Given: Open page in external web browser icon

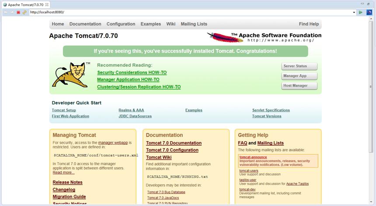Looking at the screenshot, I should click(369, 12).
